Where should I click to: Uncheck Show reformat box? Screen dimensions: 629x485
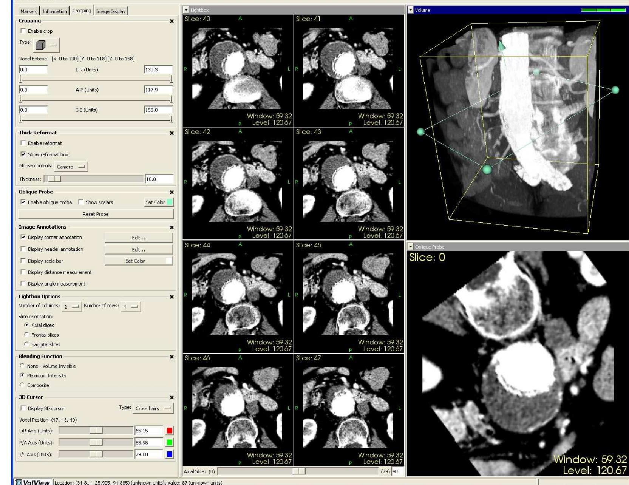click(x=23, y=154)
